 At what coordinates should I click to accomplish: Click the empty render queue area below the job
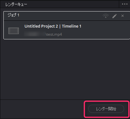65,69
